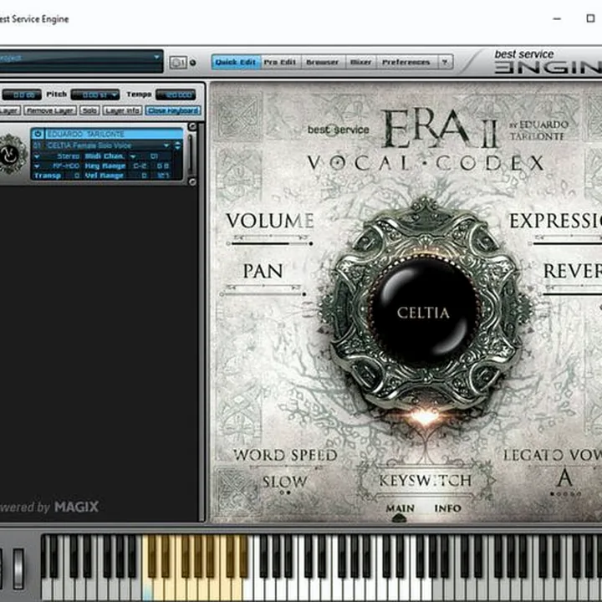This screenshot has height=602, width=602.
Task: Select the legato vowel A
Action: pyautogui.click(x=564, y=478)
